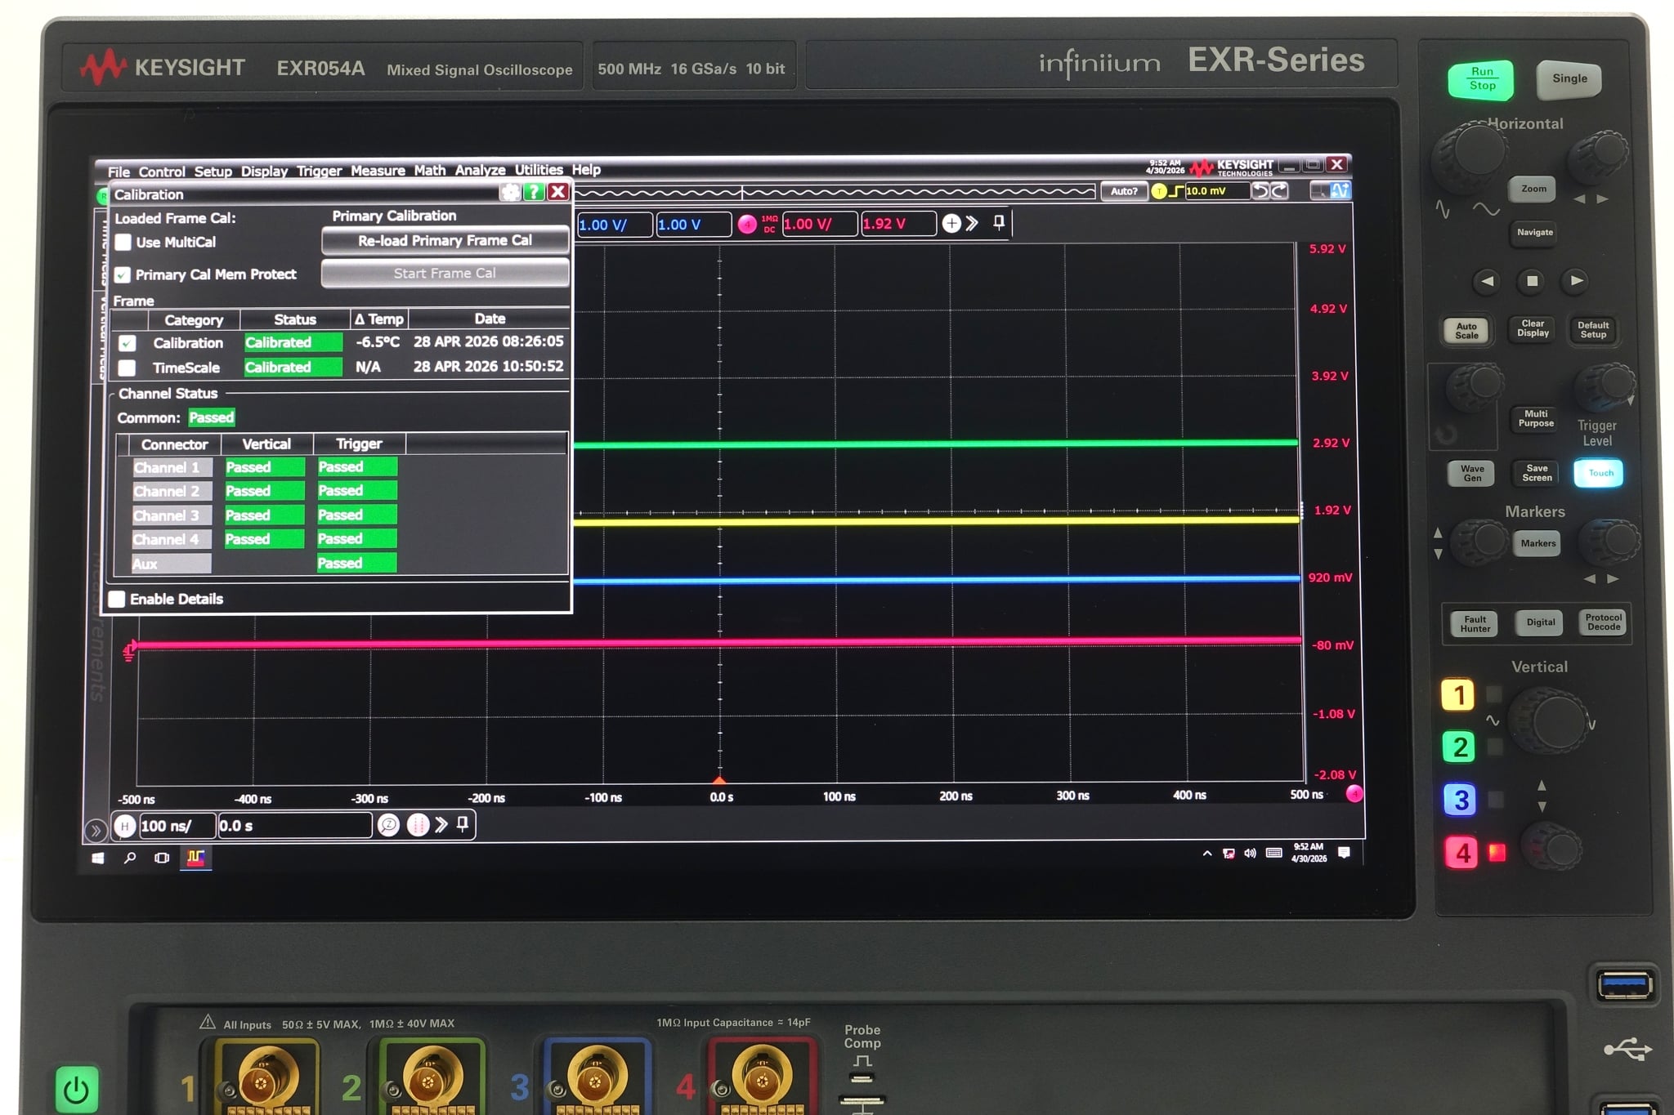Click the pink channel 4 circle badge

(747, 224)
